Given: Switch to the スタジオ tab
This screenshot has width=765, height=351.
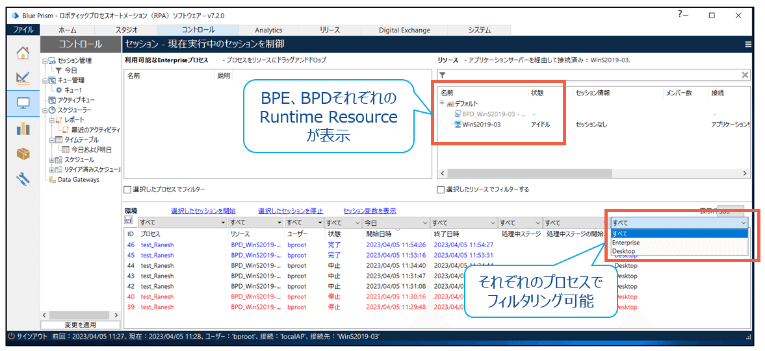Looking at the screenshot, I should coord(126,30).
